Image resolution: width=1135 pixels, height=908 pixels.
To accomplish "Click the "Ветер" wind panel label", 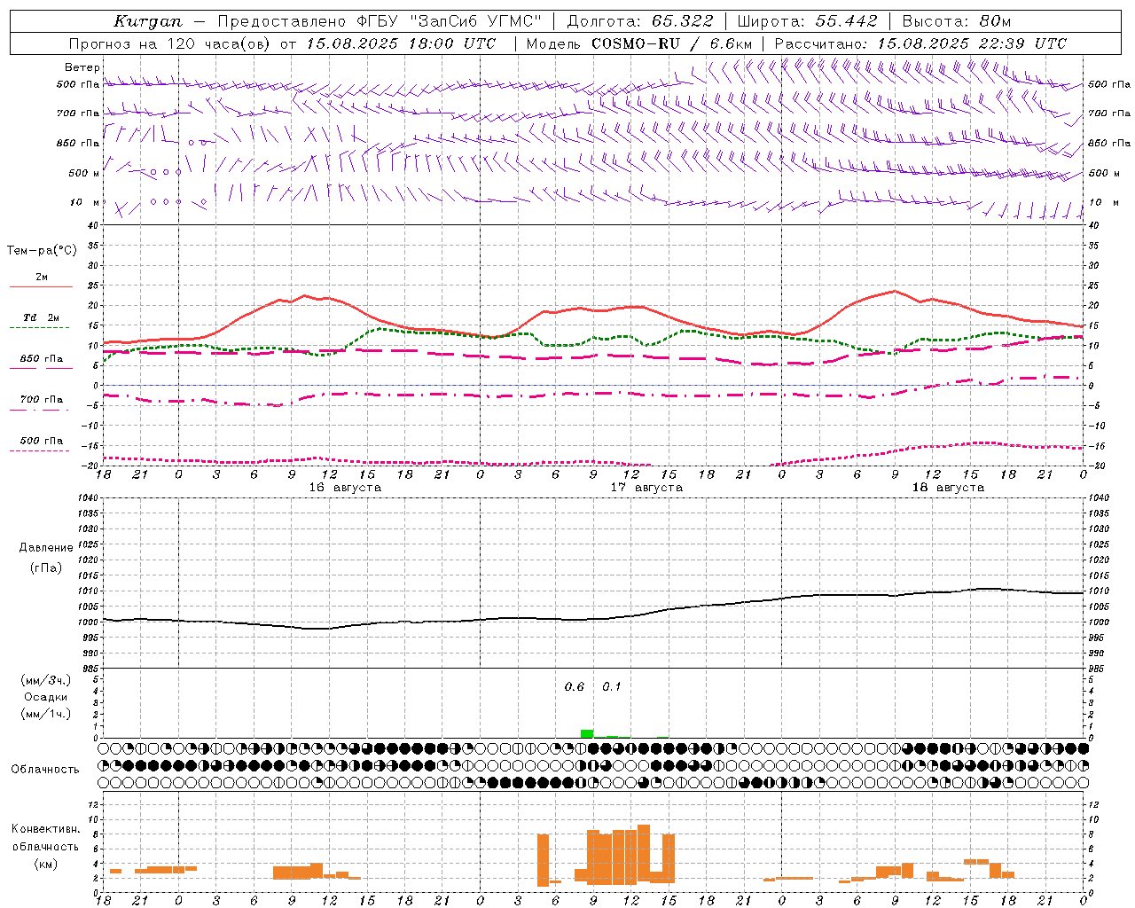I will [82, 67].
